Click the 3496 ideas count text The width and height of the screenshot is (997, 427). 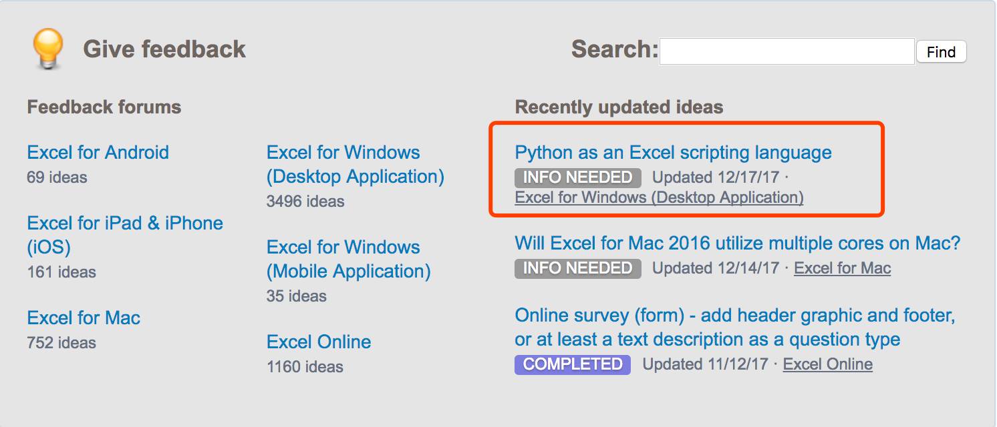click(x=305, y=201)
